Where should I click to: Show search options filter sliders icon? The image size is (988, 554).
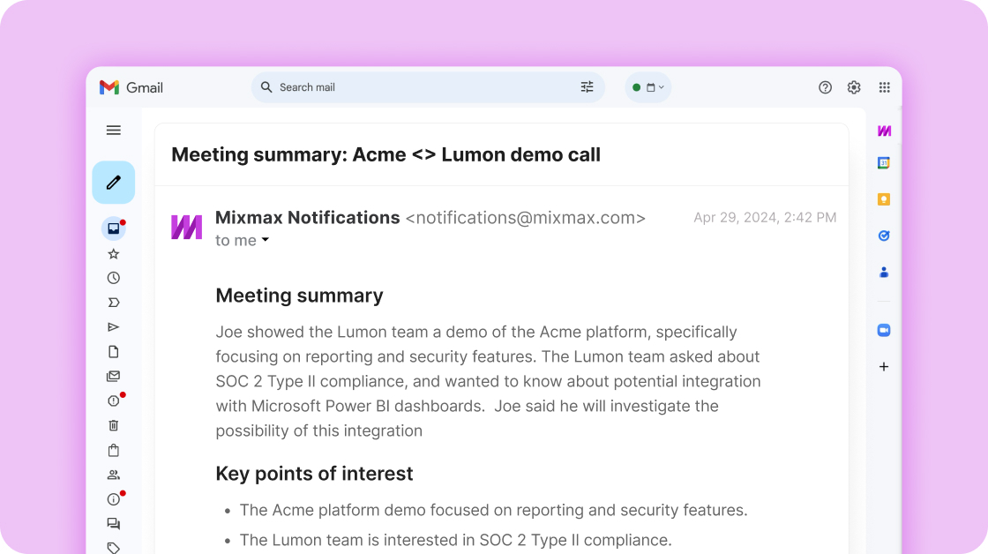(x=587, y=87)
